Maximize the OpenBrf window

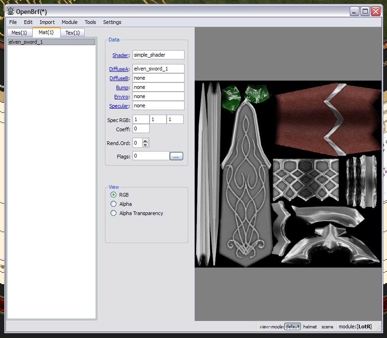coord(365,12)
